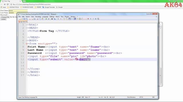Image resolution: width=183 pixels, height=102 pixels.
Task: Click the Replace toolbar icon
Action: click(x=55, y=19)
